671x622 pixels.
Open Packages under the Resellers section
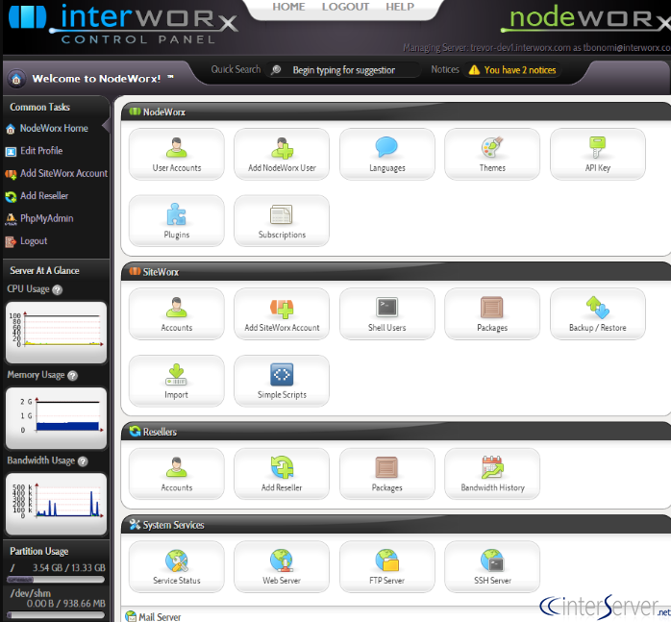[386, 474]
